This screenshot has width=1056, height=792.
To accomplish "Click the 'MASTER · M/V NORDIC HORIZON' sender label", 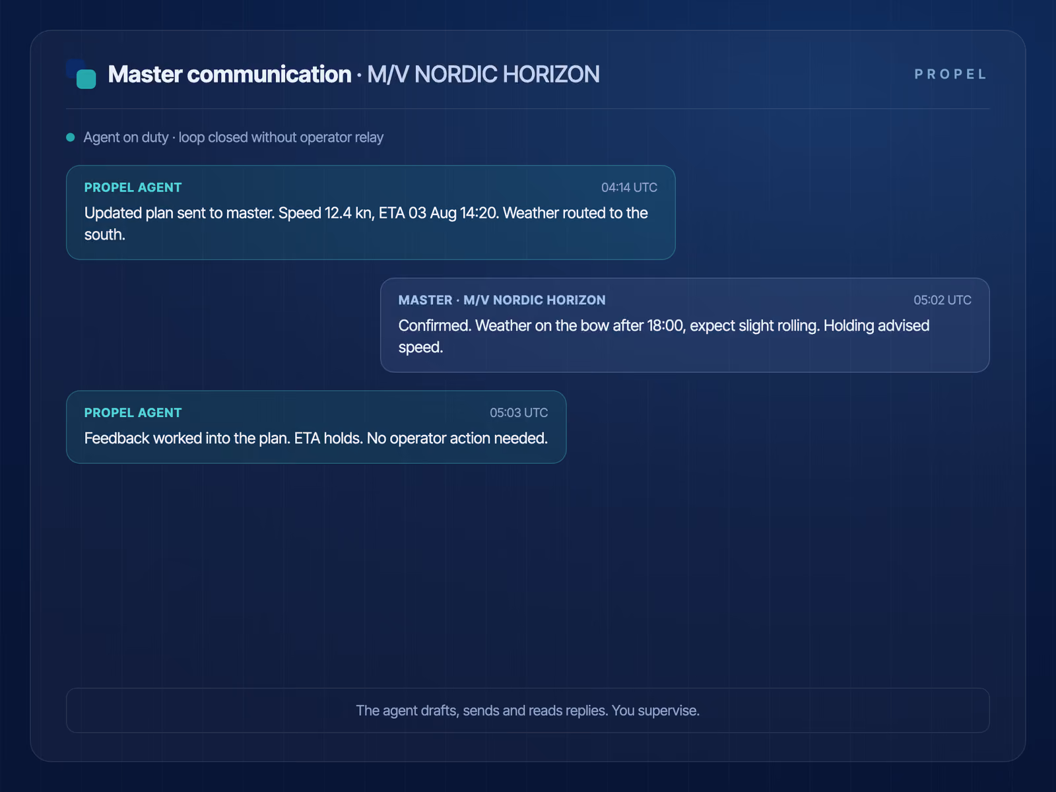I will coord(502,300).
